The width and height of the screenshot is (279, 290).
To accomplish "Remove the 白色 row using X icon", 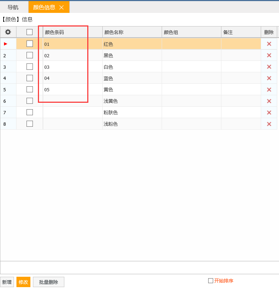I will pyautogui.click(x=269, y=67).
